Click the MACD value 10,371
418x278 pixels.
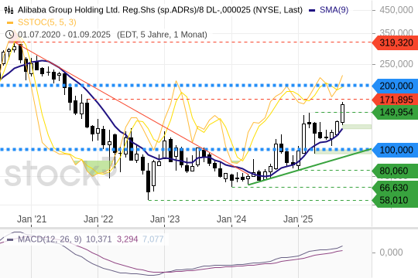pyautogui.click(x=98, y=239)
